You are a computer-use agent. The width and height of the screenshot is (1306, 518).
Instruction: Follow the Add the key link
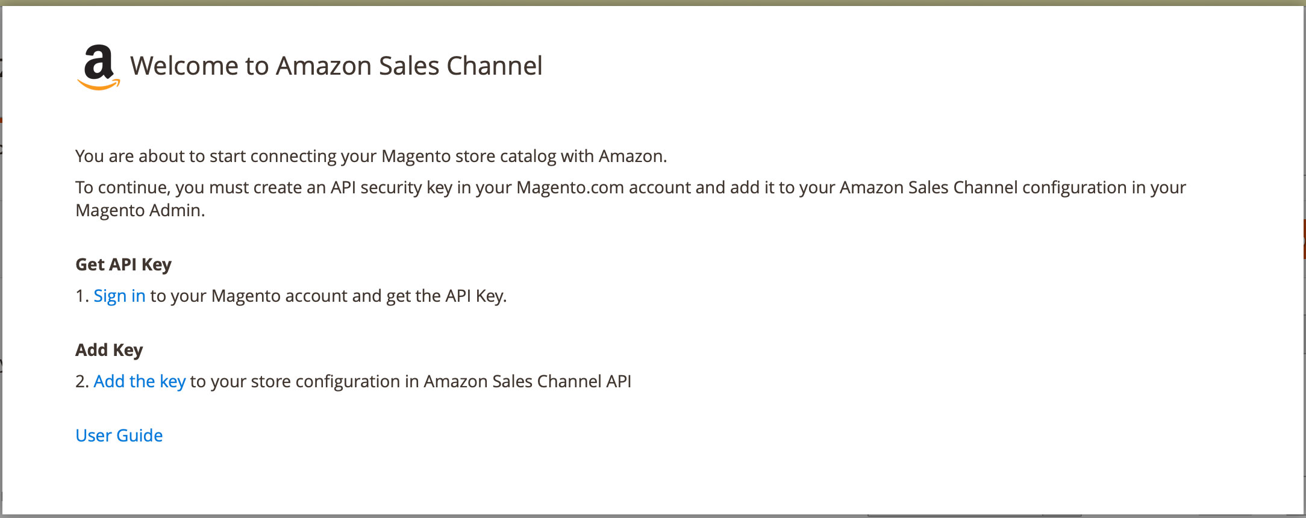[x=139, y=381]
